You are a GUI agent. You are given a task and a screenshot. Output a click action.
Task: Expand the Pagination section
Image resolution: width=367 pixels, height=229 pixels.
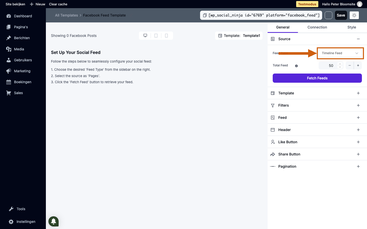click(358, 166)
